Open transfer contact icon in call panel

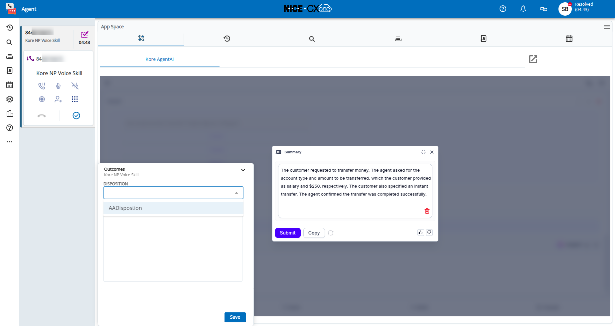(x=58, y=99)
